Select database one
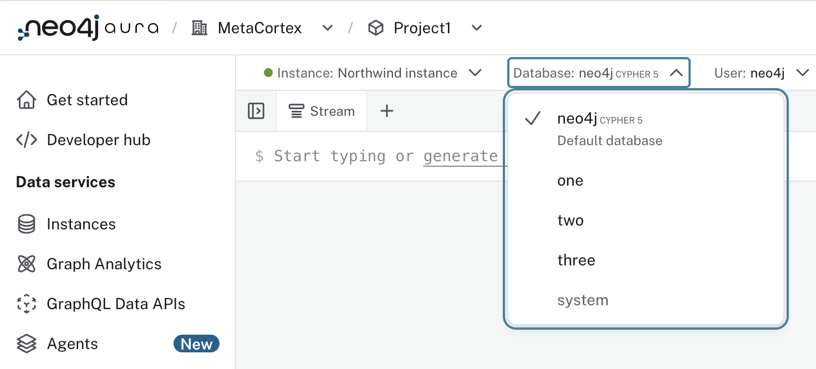Image resolution: width=816 pixels, height=369 pixels. 646,181
